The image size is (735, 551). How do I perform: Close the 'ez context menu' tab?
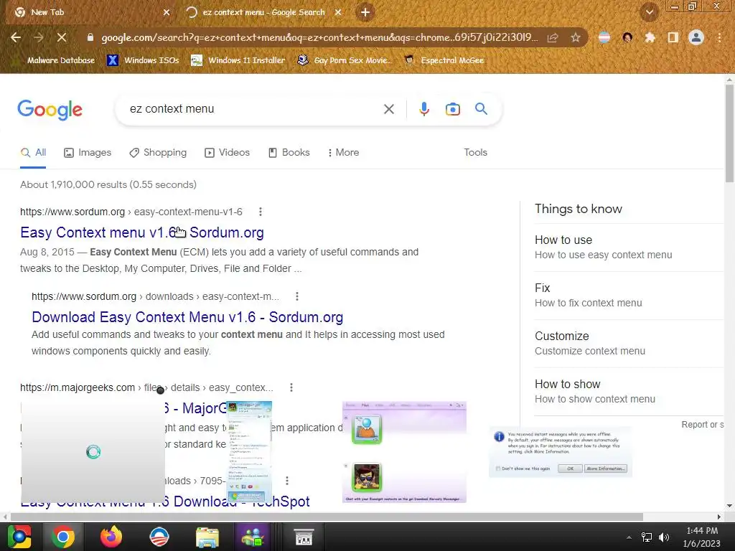tap(338, 13)
